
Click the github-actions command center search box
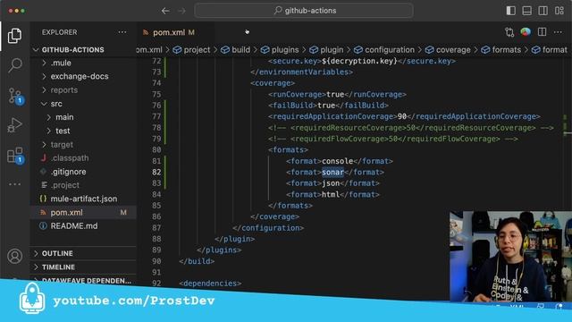304,11
